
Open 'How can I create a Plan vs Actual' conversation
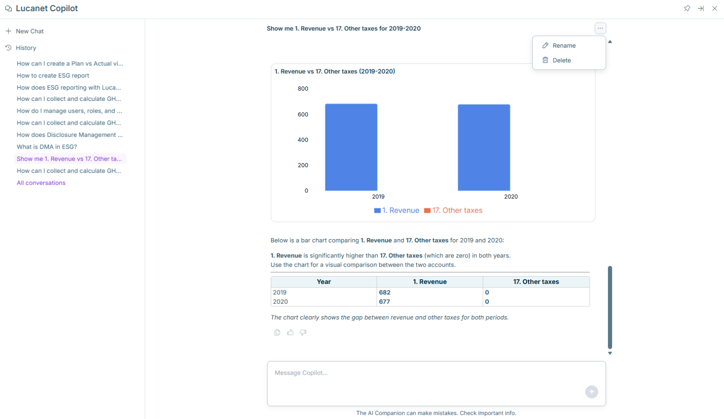pyautogui.click(x=70, y=64)
